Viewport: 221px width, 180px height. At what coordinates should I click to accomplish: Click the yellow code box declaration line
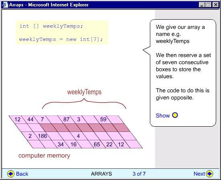pos(51,26)
